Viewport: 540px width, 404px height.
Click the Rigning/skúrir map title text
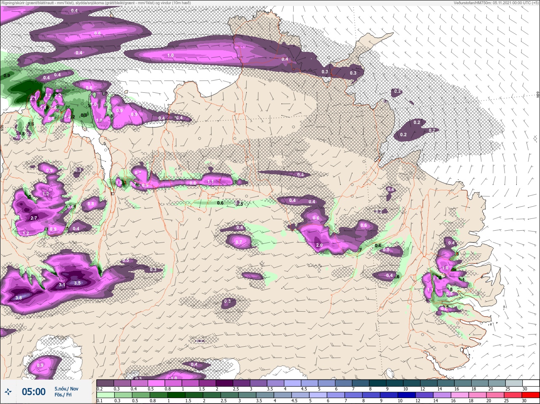coord(95,3)
